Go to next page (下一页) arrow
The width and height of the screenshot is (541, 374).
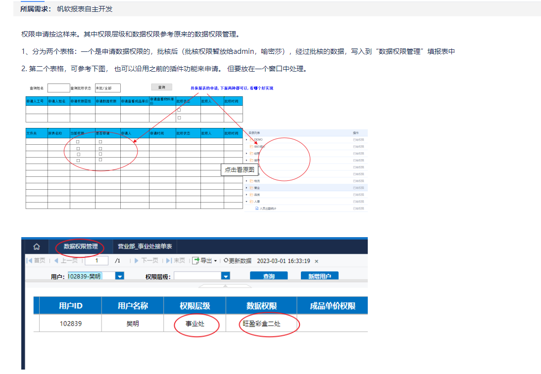click(137, 261)
